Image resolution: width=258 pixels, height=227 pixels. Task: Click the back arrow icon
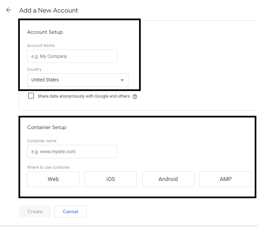tap(9, 10)
